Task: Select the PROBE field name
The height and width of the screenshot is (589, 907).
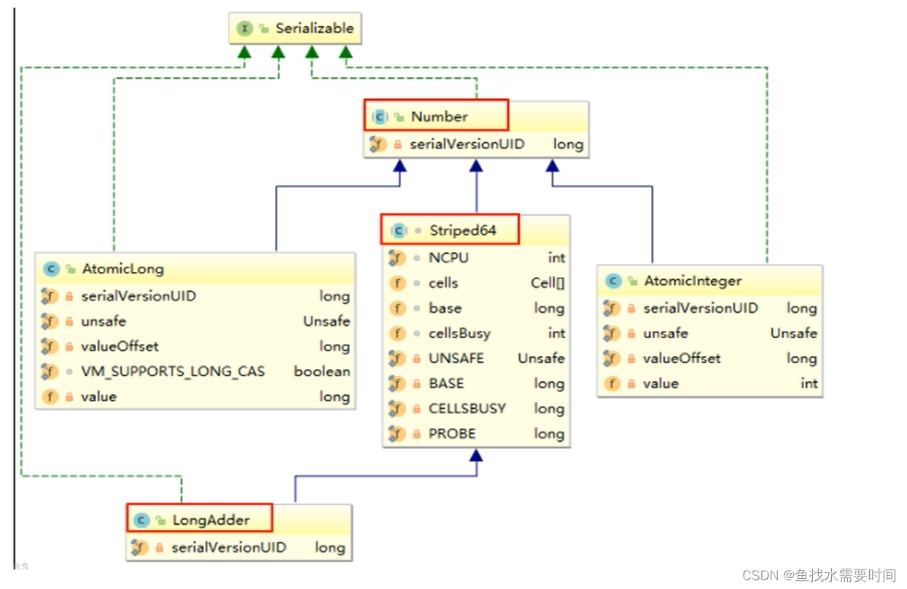Action: tap(452, 434)
